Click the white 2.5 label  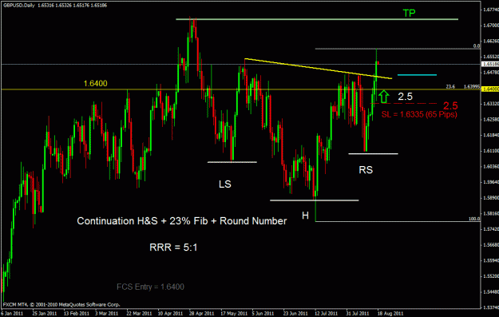tap(405, 96)
